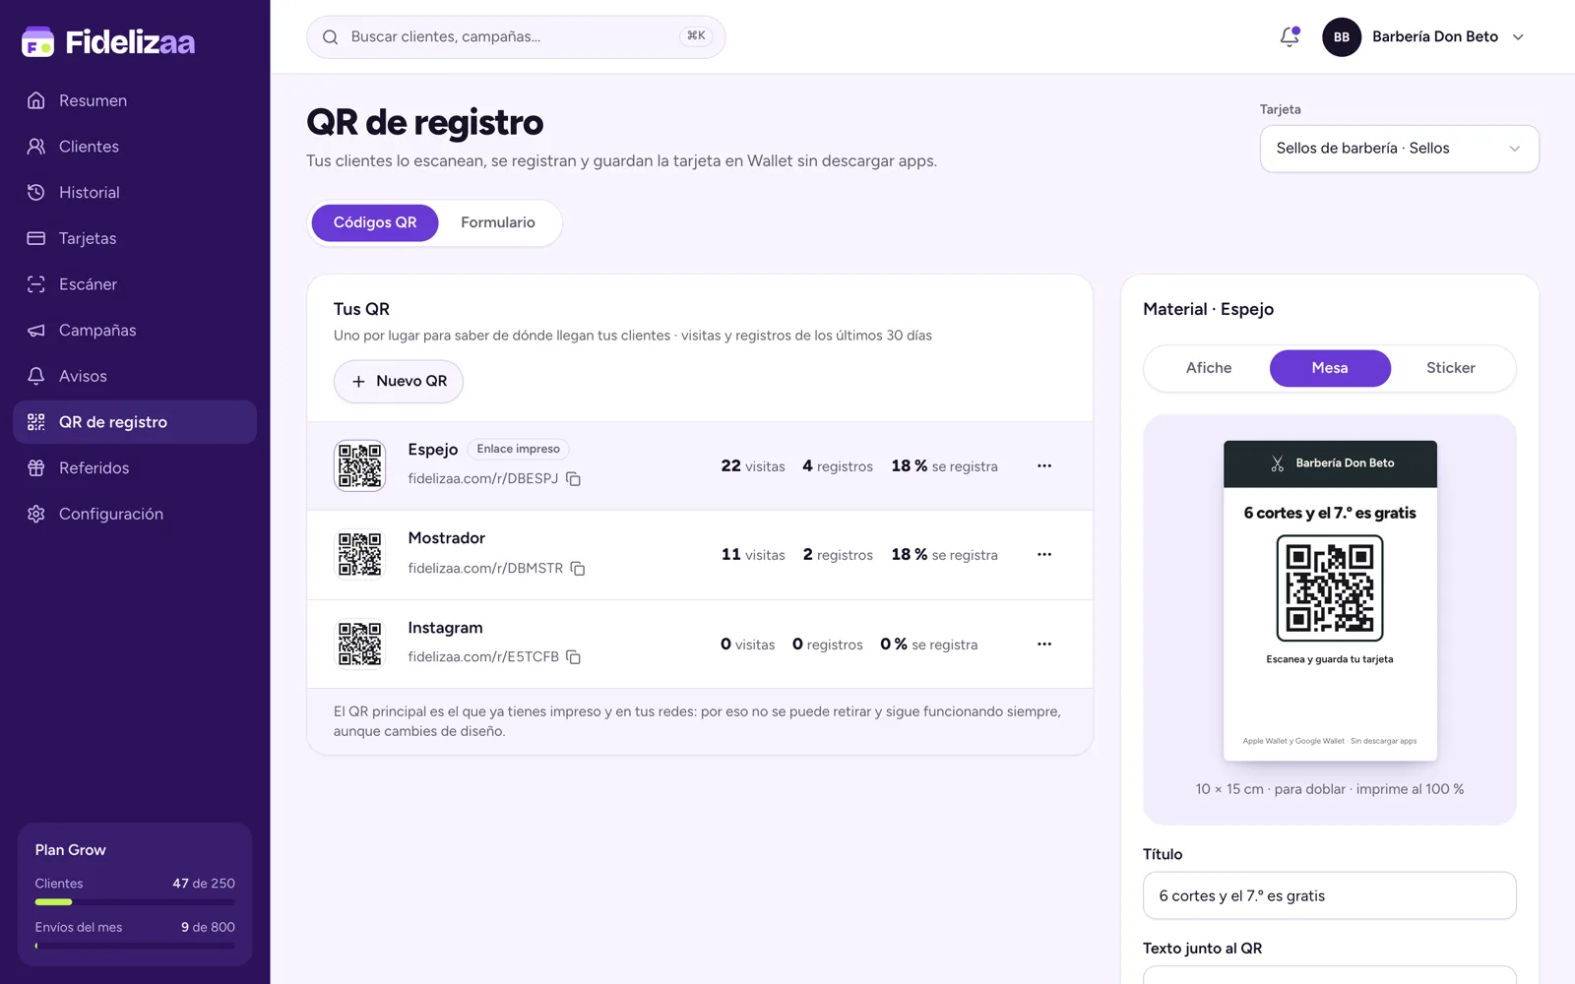Select the Mesa material format
Screen dimensions: 1575x984
1330,368
